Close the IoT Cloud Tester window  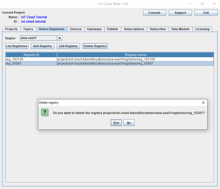[214, 4]
